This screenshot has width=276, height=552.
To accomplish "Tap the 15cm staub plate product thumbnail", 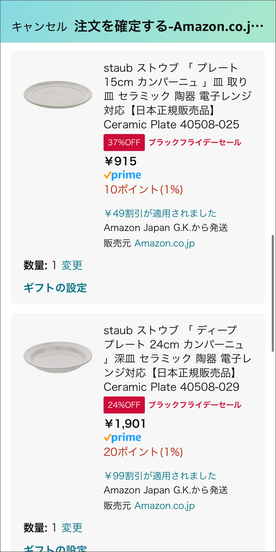I will pyautogui.click(x=58, y=95).
